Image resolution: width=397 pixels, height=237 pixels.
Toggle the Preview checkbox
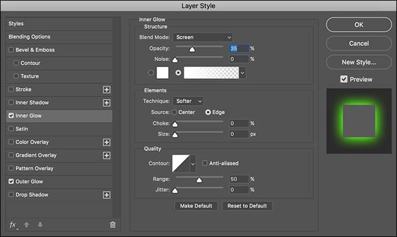click(344, 79)
